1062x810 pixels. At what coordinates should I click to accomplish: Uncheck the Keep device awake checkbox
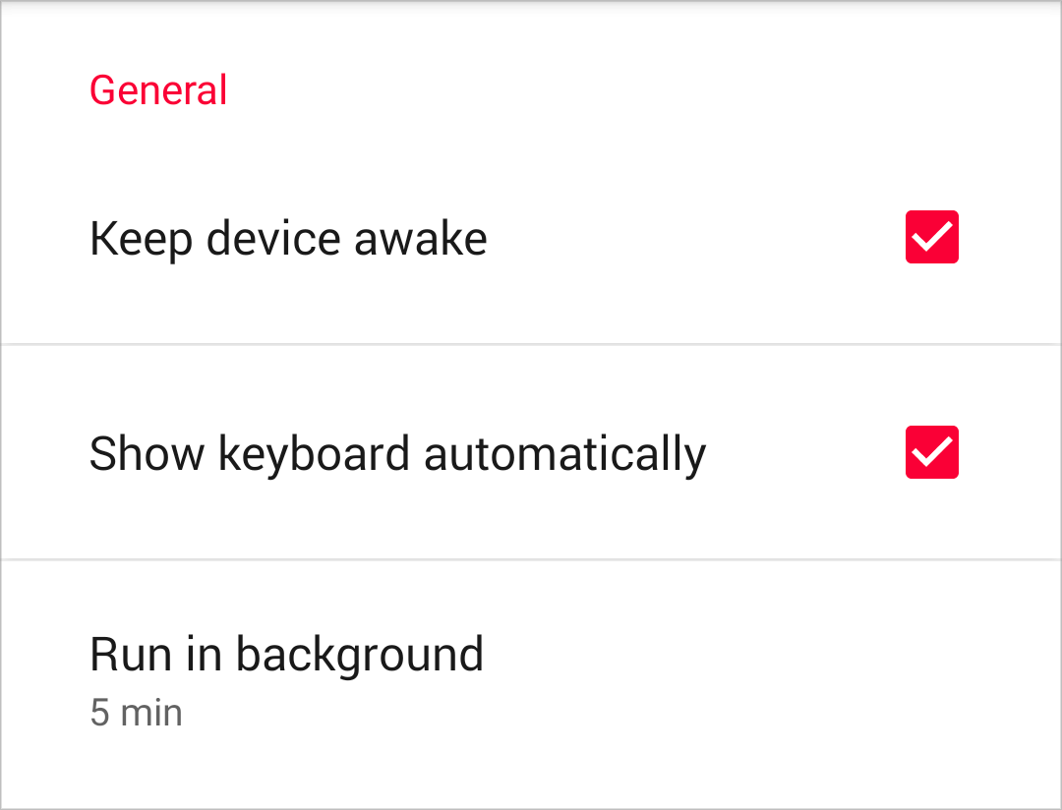[931, 237]
